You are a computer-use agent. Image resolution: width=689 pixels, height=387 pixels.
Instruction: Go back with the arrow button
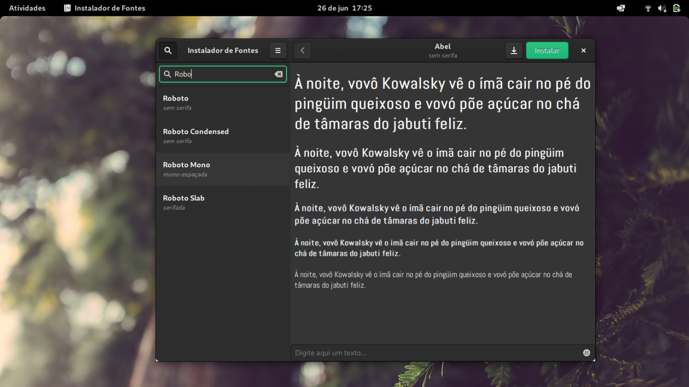coord(303,50)
